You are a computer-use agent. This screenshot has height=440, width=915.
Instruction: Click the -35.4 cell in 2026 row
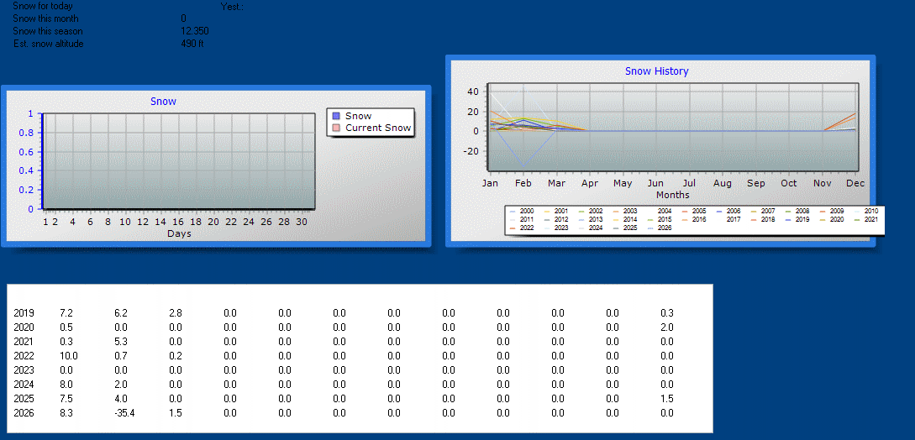point(124,413)
